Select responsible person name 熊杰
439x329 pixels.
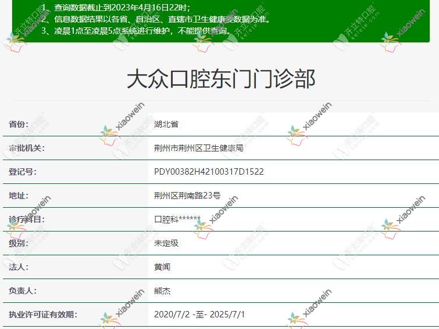click(162, 291)
